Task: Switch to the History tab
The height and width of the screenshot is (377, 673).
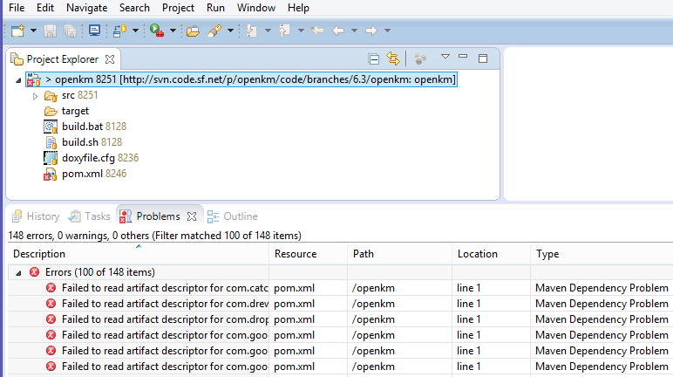Action: (x=35, y=216)
